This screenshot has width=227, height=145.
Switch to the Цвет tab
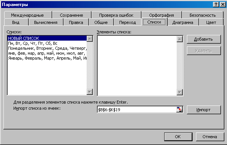click(x=211, y=22)
